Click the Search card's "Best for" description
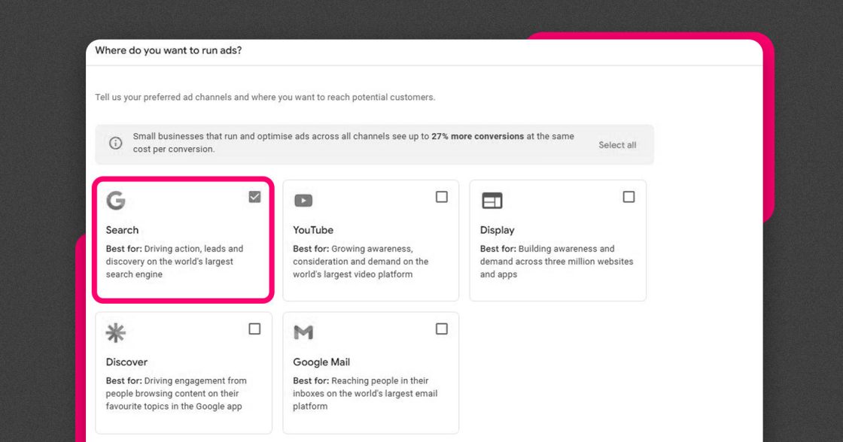The width and height of the screenshot is (843, 442). coord(175,262)
